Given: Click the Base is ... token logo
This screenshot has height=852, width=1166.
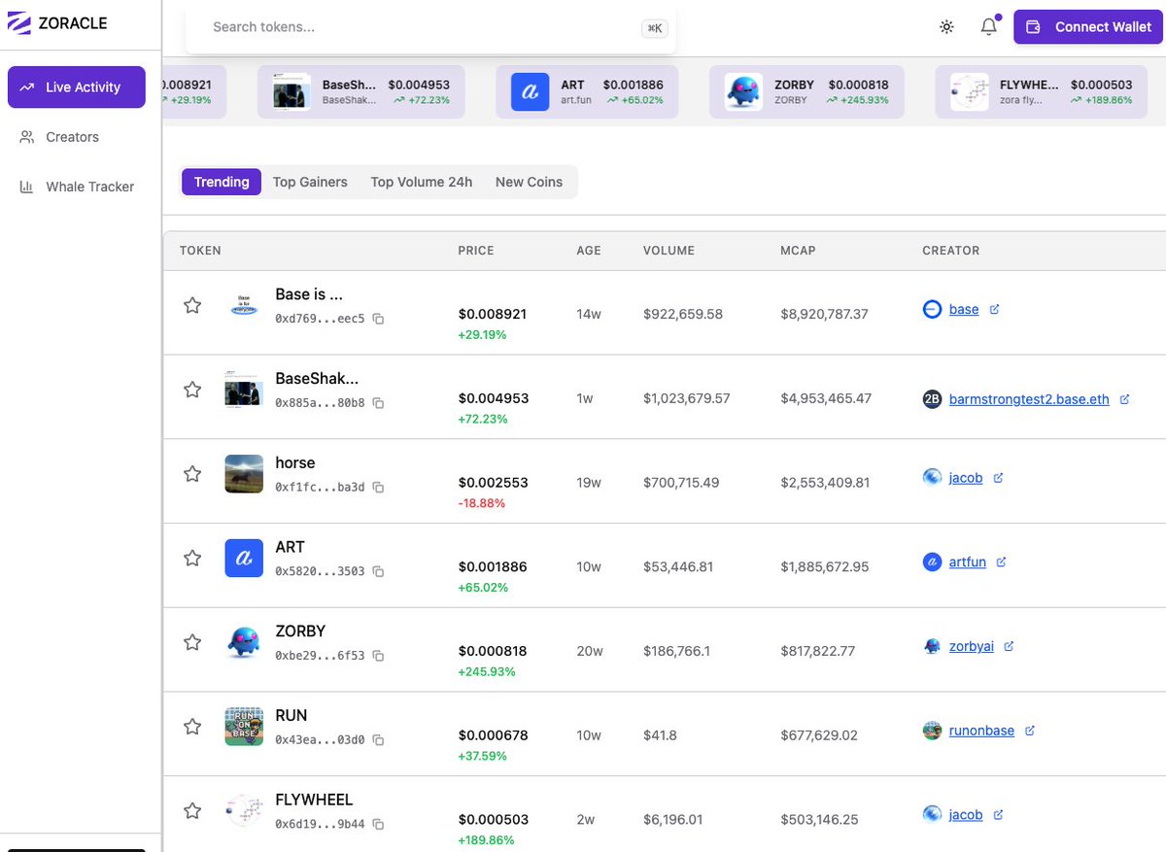Looking at the screenshot, I should pos(244,305).
